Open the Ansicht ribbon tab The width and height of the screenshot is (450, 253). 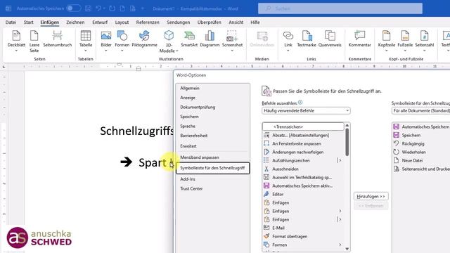236,22
